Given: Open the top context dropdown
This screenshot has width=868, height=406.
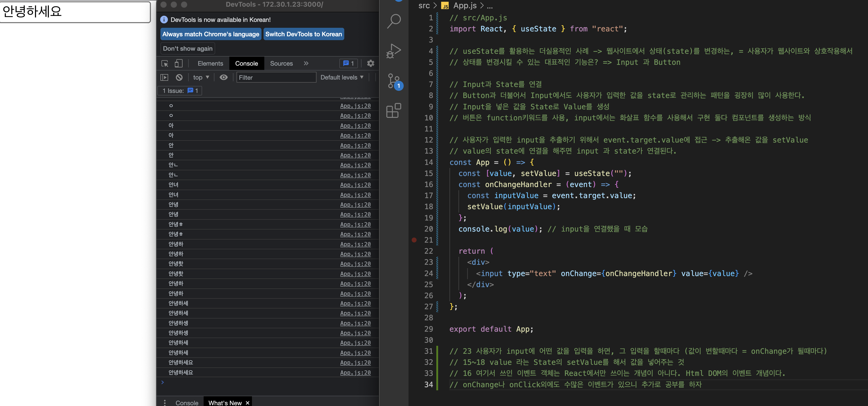Looking at the screenshot, I should pyautogui.click(x=201, y=77).
